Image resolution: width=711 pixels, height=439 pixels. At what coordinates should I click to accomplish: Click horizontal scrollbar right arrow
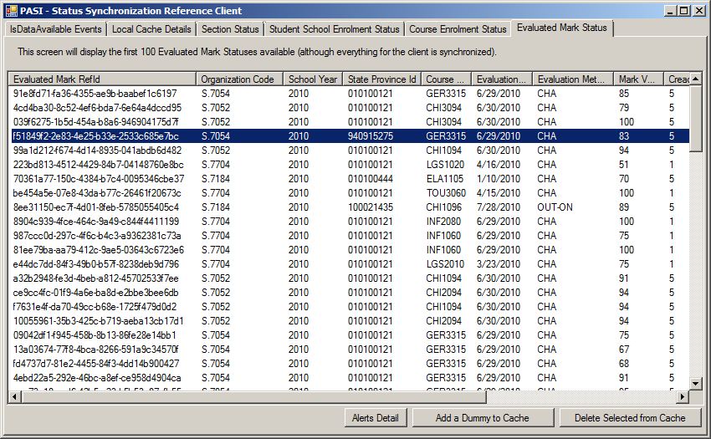click(x=681, y=397)
